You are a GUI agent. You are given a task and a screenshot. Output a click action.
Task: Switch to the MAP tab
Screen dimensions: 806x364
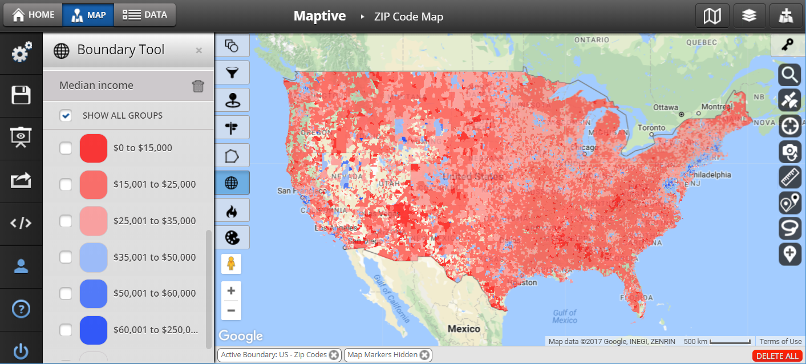tap(88, 15)
